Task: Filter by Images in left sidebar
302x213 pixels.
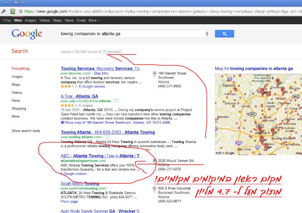Action: coord(17,76)
